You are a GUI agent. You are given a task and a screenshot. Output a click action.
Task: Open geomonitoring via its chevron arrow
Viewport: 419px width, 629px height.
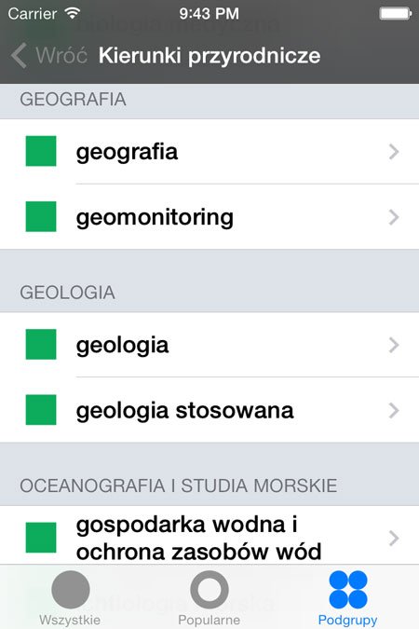click(x=394, y=217)
